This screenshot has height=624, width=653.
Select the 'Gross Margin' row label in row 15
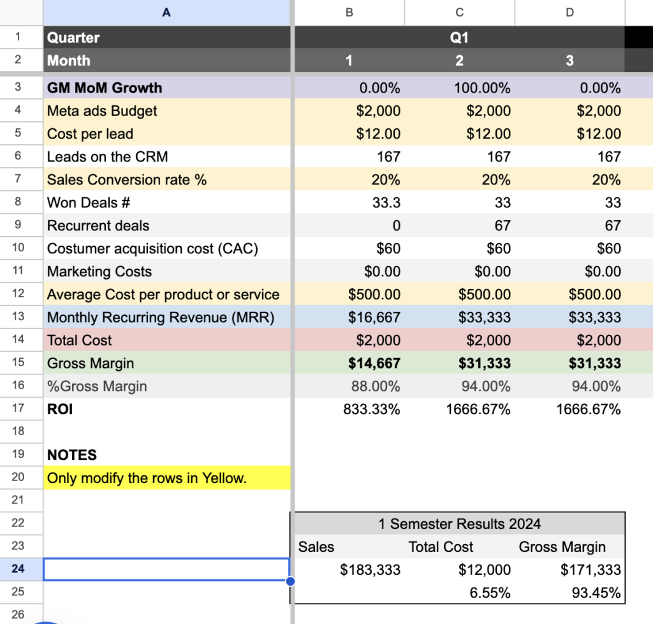pos(166,363)
